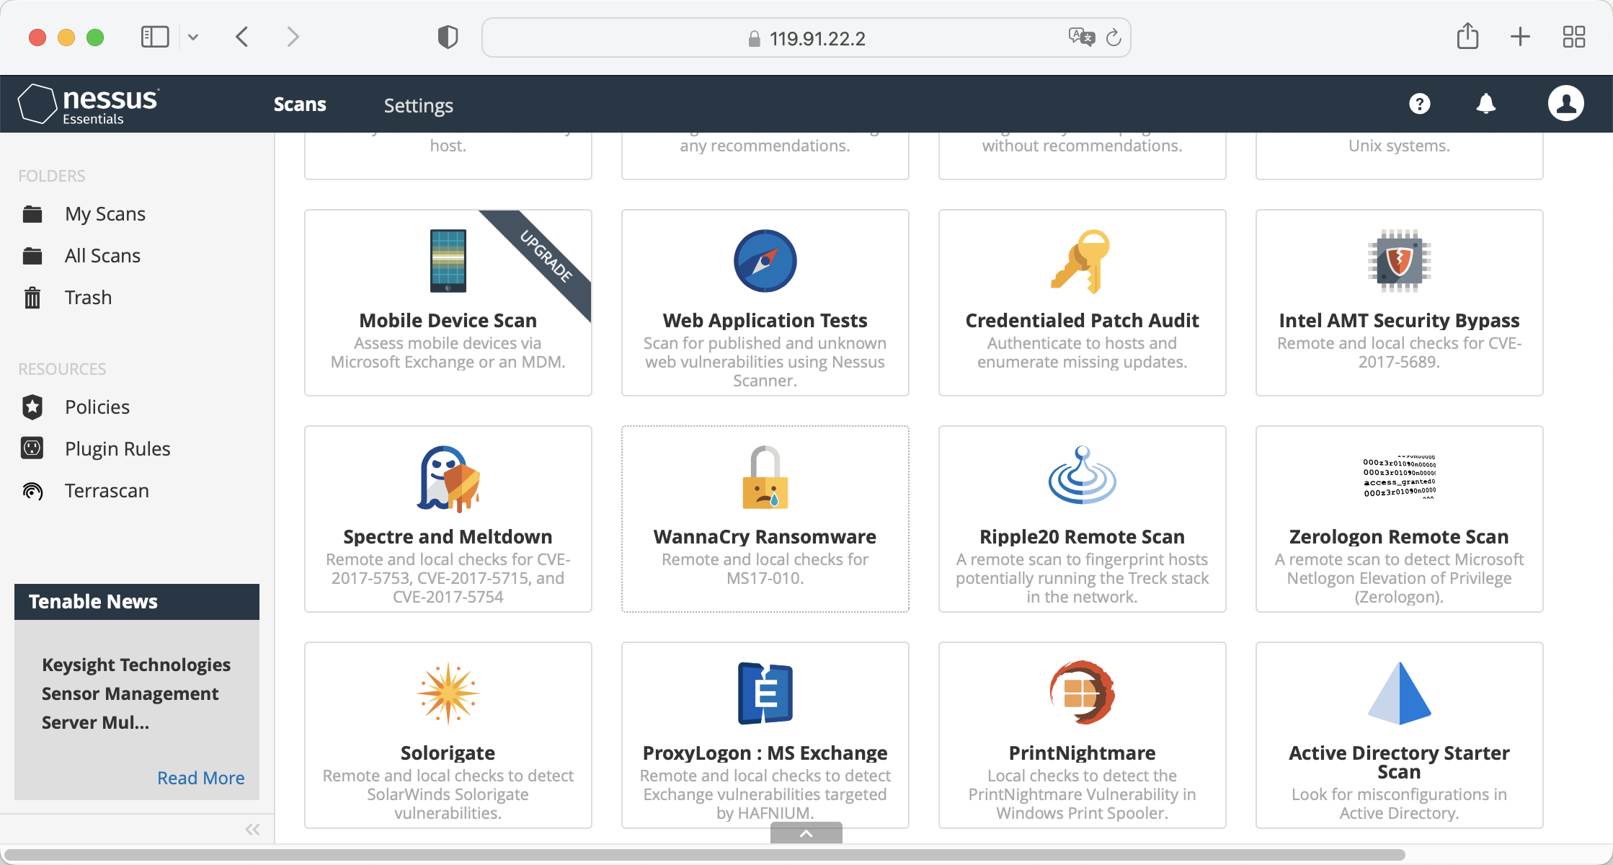
Task: Open Plugin Rules in Resources
Action: pos(117,449)
